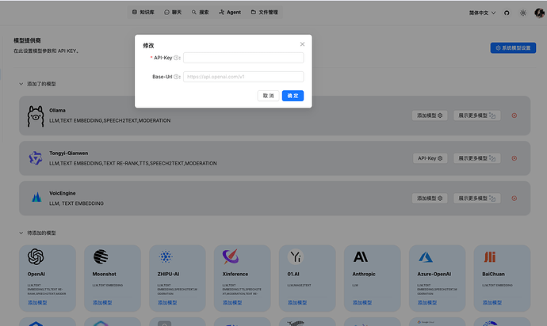Close the 修改 dialog with the X icon
The height and width of the screenshot is (326, 547).
tap(302, 44)
